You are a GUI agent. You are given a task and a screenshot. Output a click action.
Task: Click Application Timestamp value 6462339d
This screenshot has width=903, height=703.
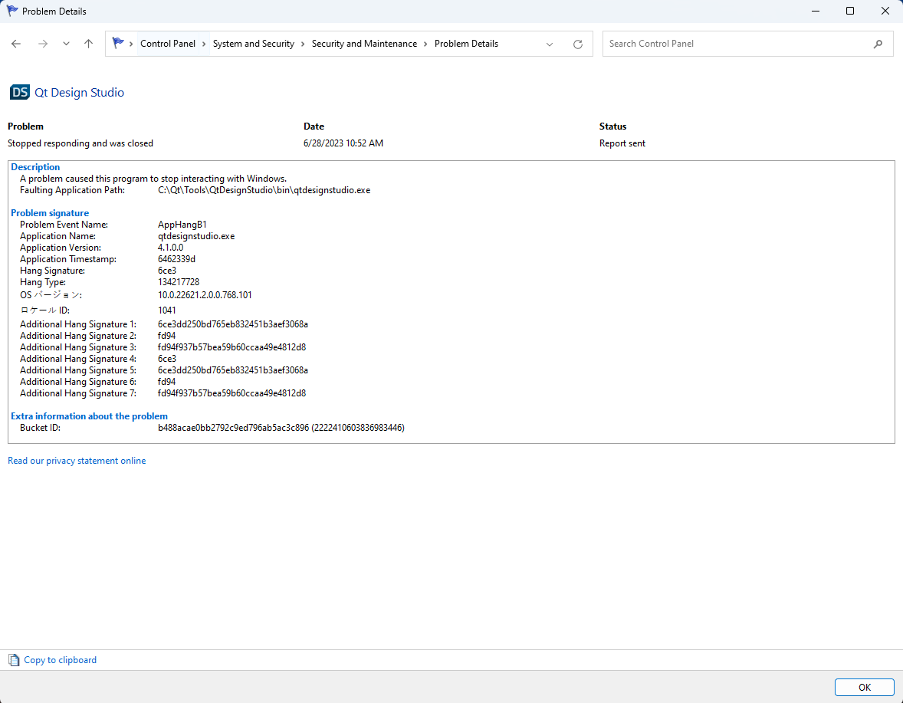click(x=176, y=259)
